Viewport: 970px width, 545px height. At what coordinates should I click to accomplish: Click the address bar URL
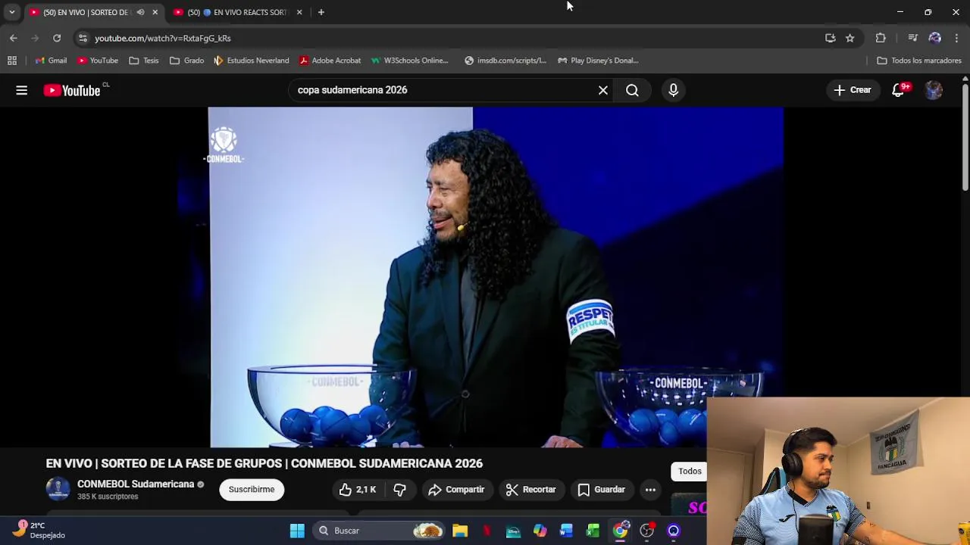[x=162, y=38]
